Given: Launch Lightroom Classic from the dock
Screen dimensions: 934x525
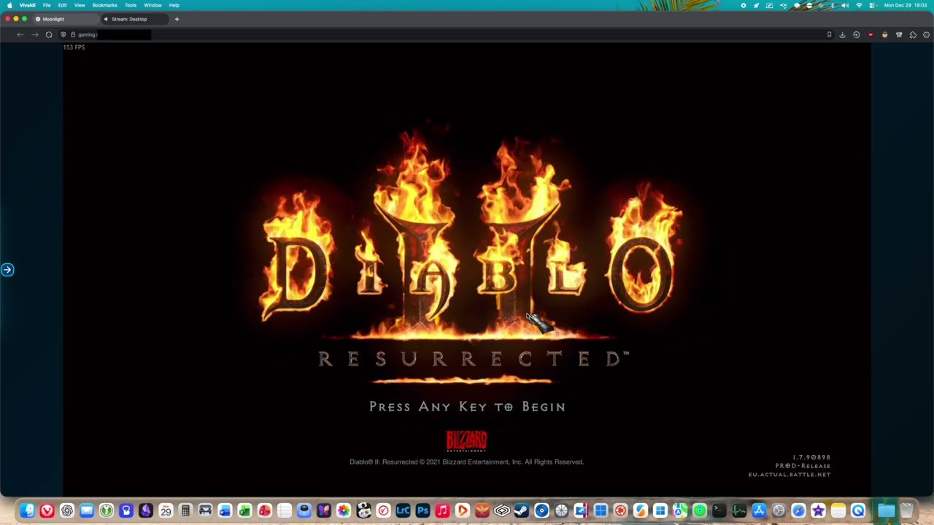Looking at the screenshot, I should [402, 511].
